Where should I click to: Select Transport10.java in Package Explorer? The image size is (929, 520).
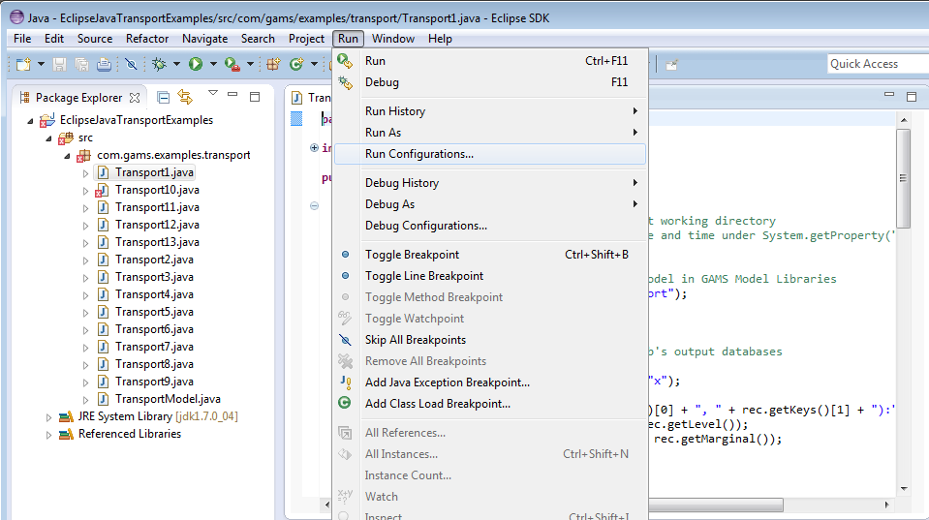pos(156,190)
